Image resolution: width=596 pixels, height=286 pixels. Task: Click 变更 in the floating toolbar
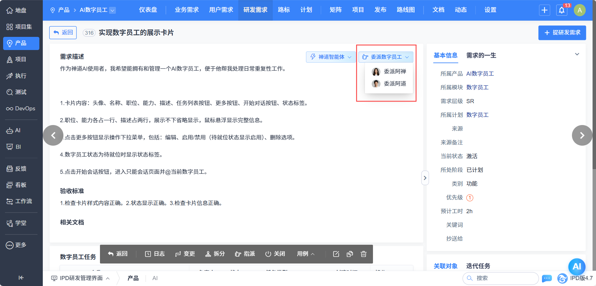(185, 254)
